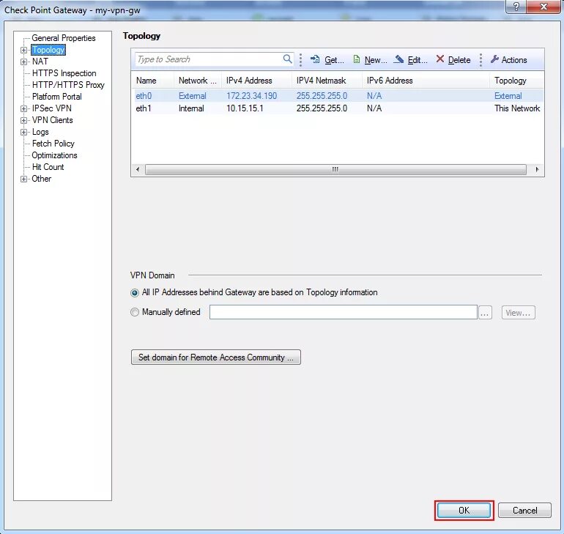Open IPSec VPN page

coord(52,108)
